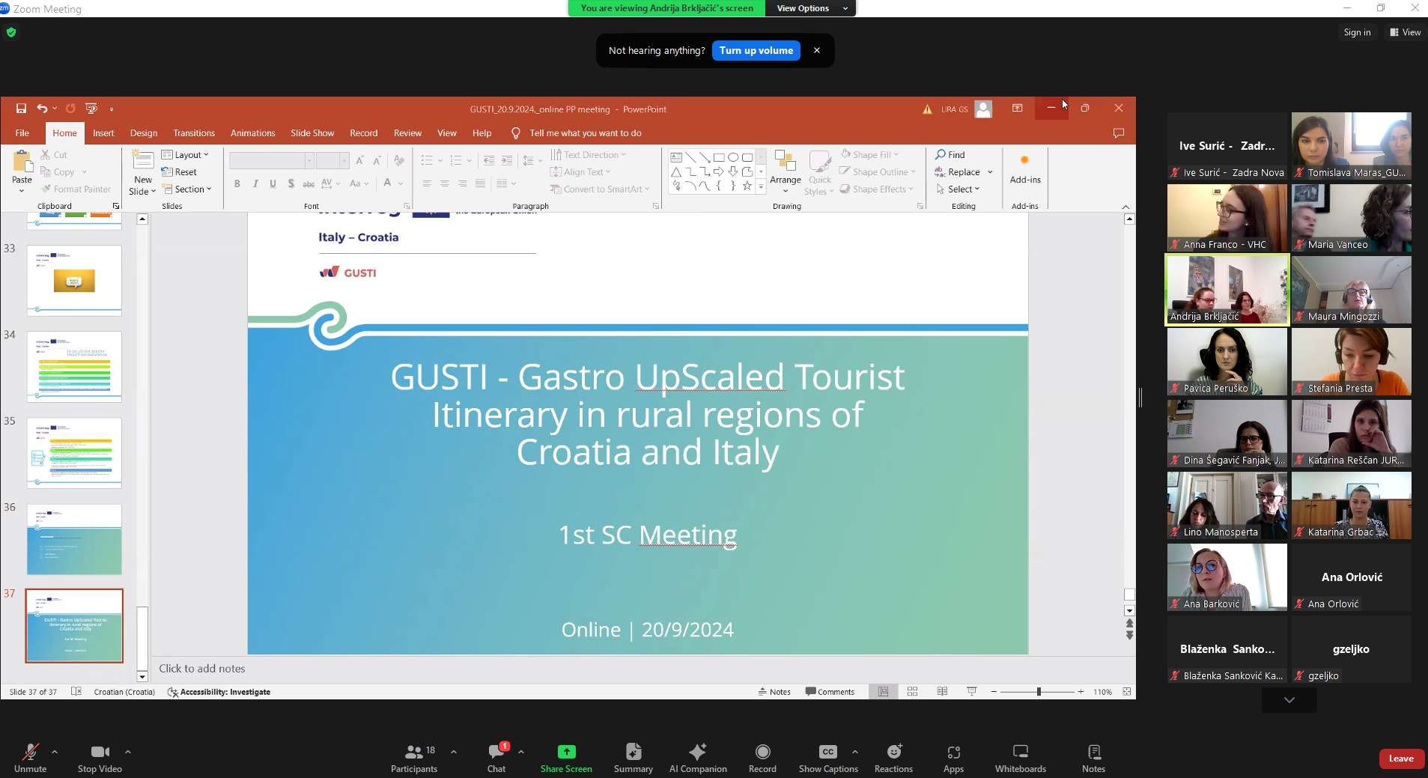Open the File tab
The width and height of the screenshot is (1428, 778).
tap(22, 133)
